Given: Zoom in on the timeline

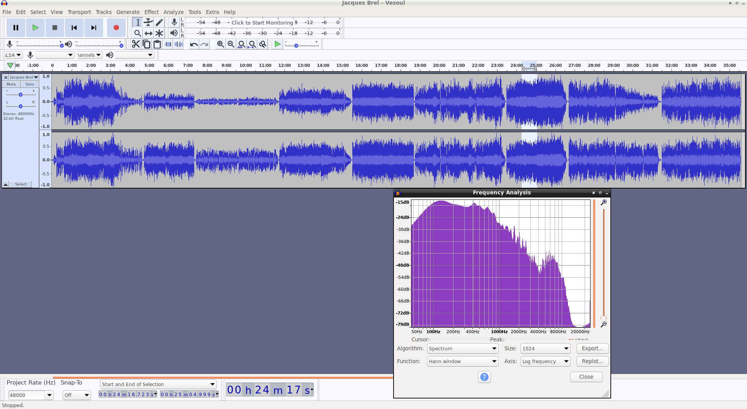Looking at the screenshot, I should [x=220, y=44].
